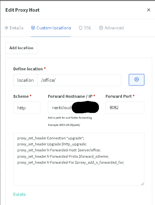
Task: Select the Custom locations tab
Action: pos(51,28)
